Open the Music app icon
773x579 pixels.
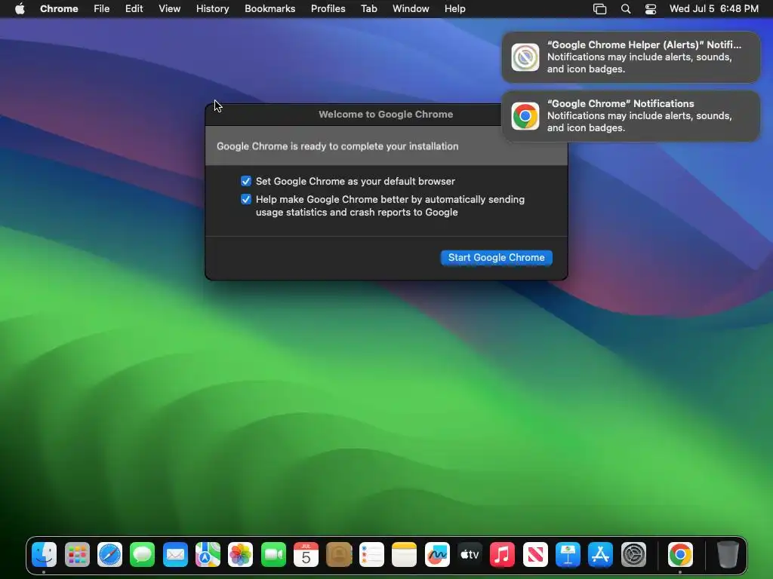[x=502, y=555]
